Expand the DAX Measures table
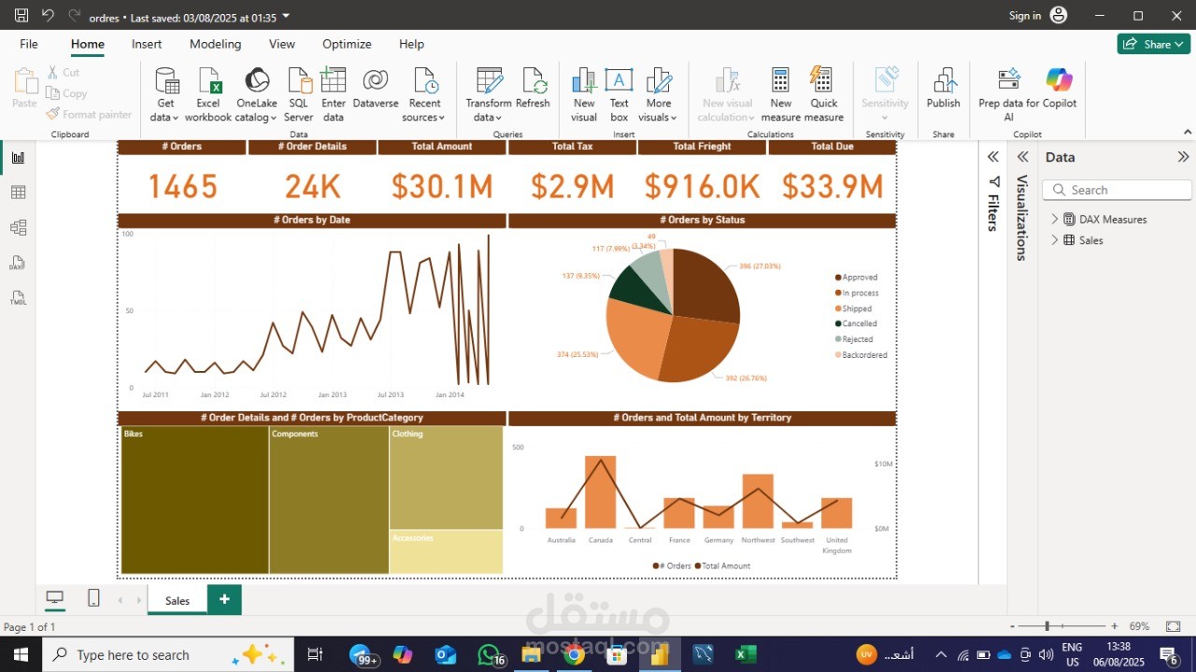This screenshot has height=672, width=1196. click(x=1055, y=219)
